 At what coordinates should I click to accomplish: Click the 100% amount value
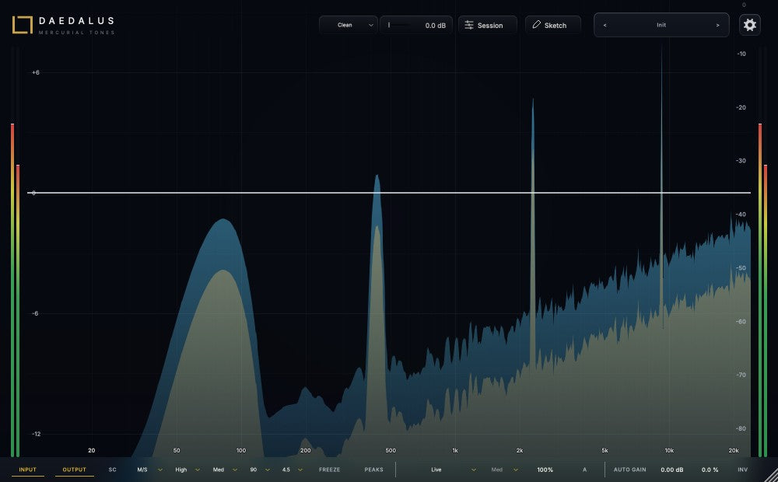[x=545, y=470]
